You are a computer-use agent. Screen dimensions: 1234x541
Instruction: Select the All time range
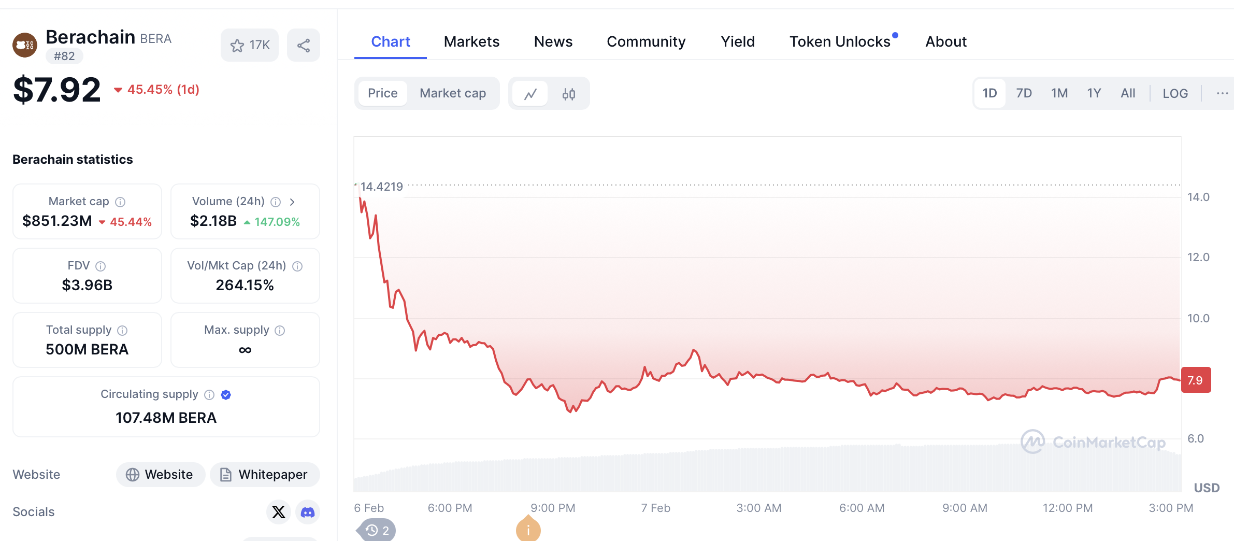(1128, 93)
